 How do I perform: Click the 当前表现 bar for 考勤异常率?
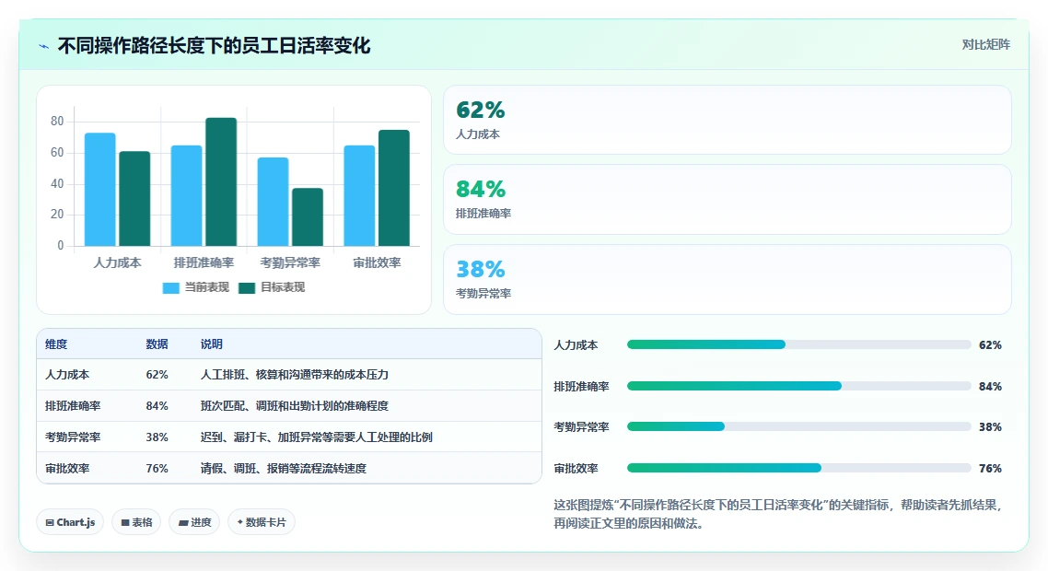coord(273,202)
